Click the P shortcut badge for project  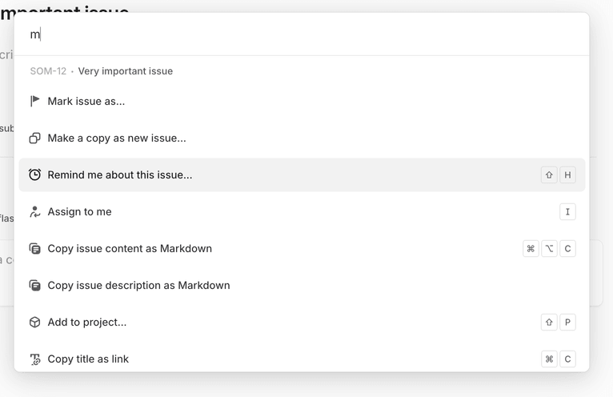pyautogui.click(x=567, y=322)
